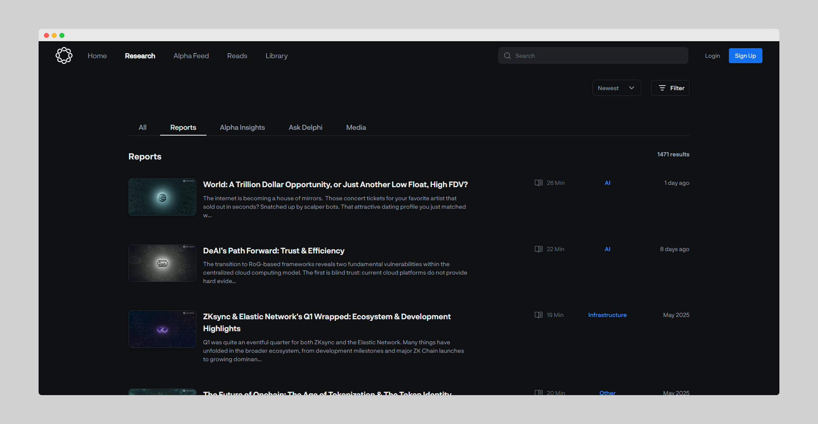Click '22 Min' reading time text

pos(556,249)
